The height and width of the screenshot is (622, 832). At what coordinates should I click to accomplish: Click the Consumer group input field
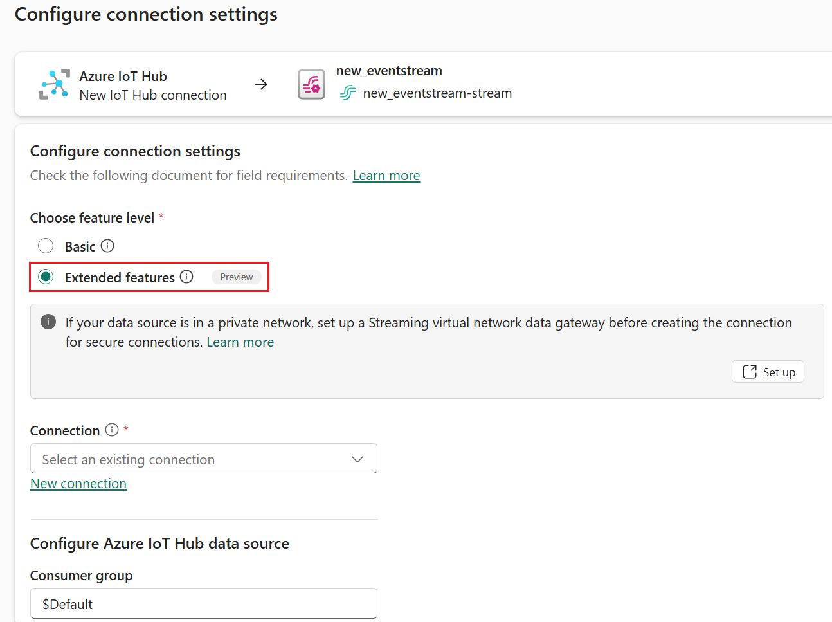204,603
